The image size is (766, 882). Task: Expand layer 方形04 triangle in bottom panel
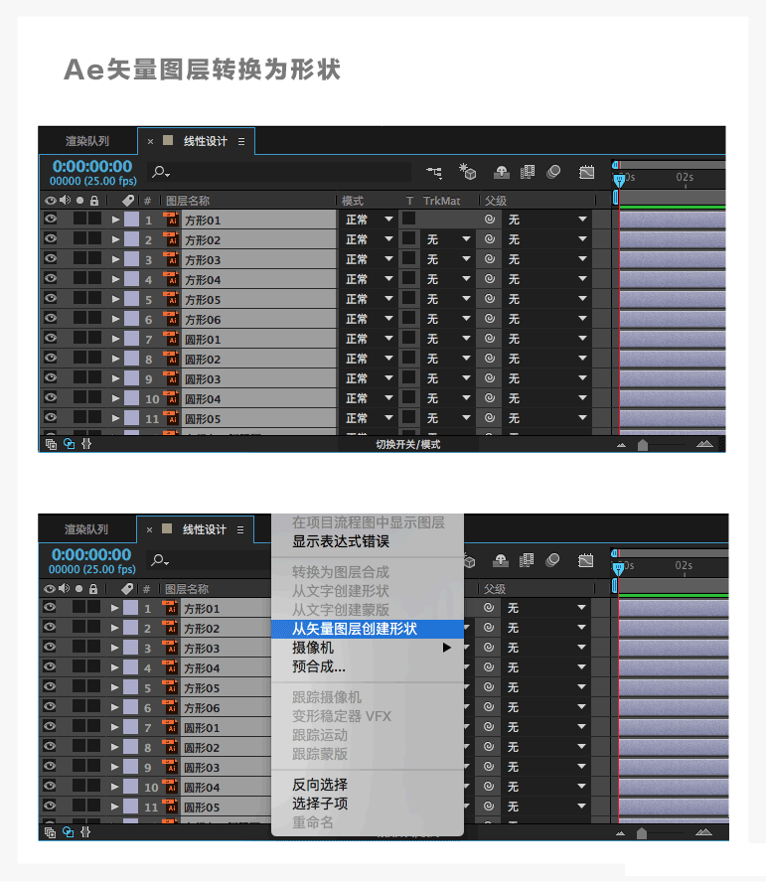(x=114, y=667)
